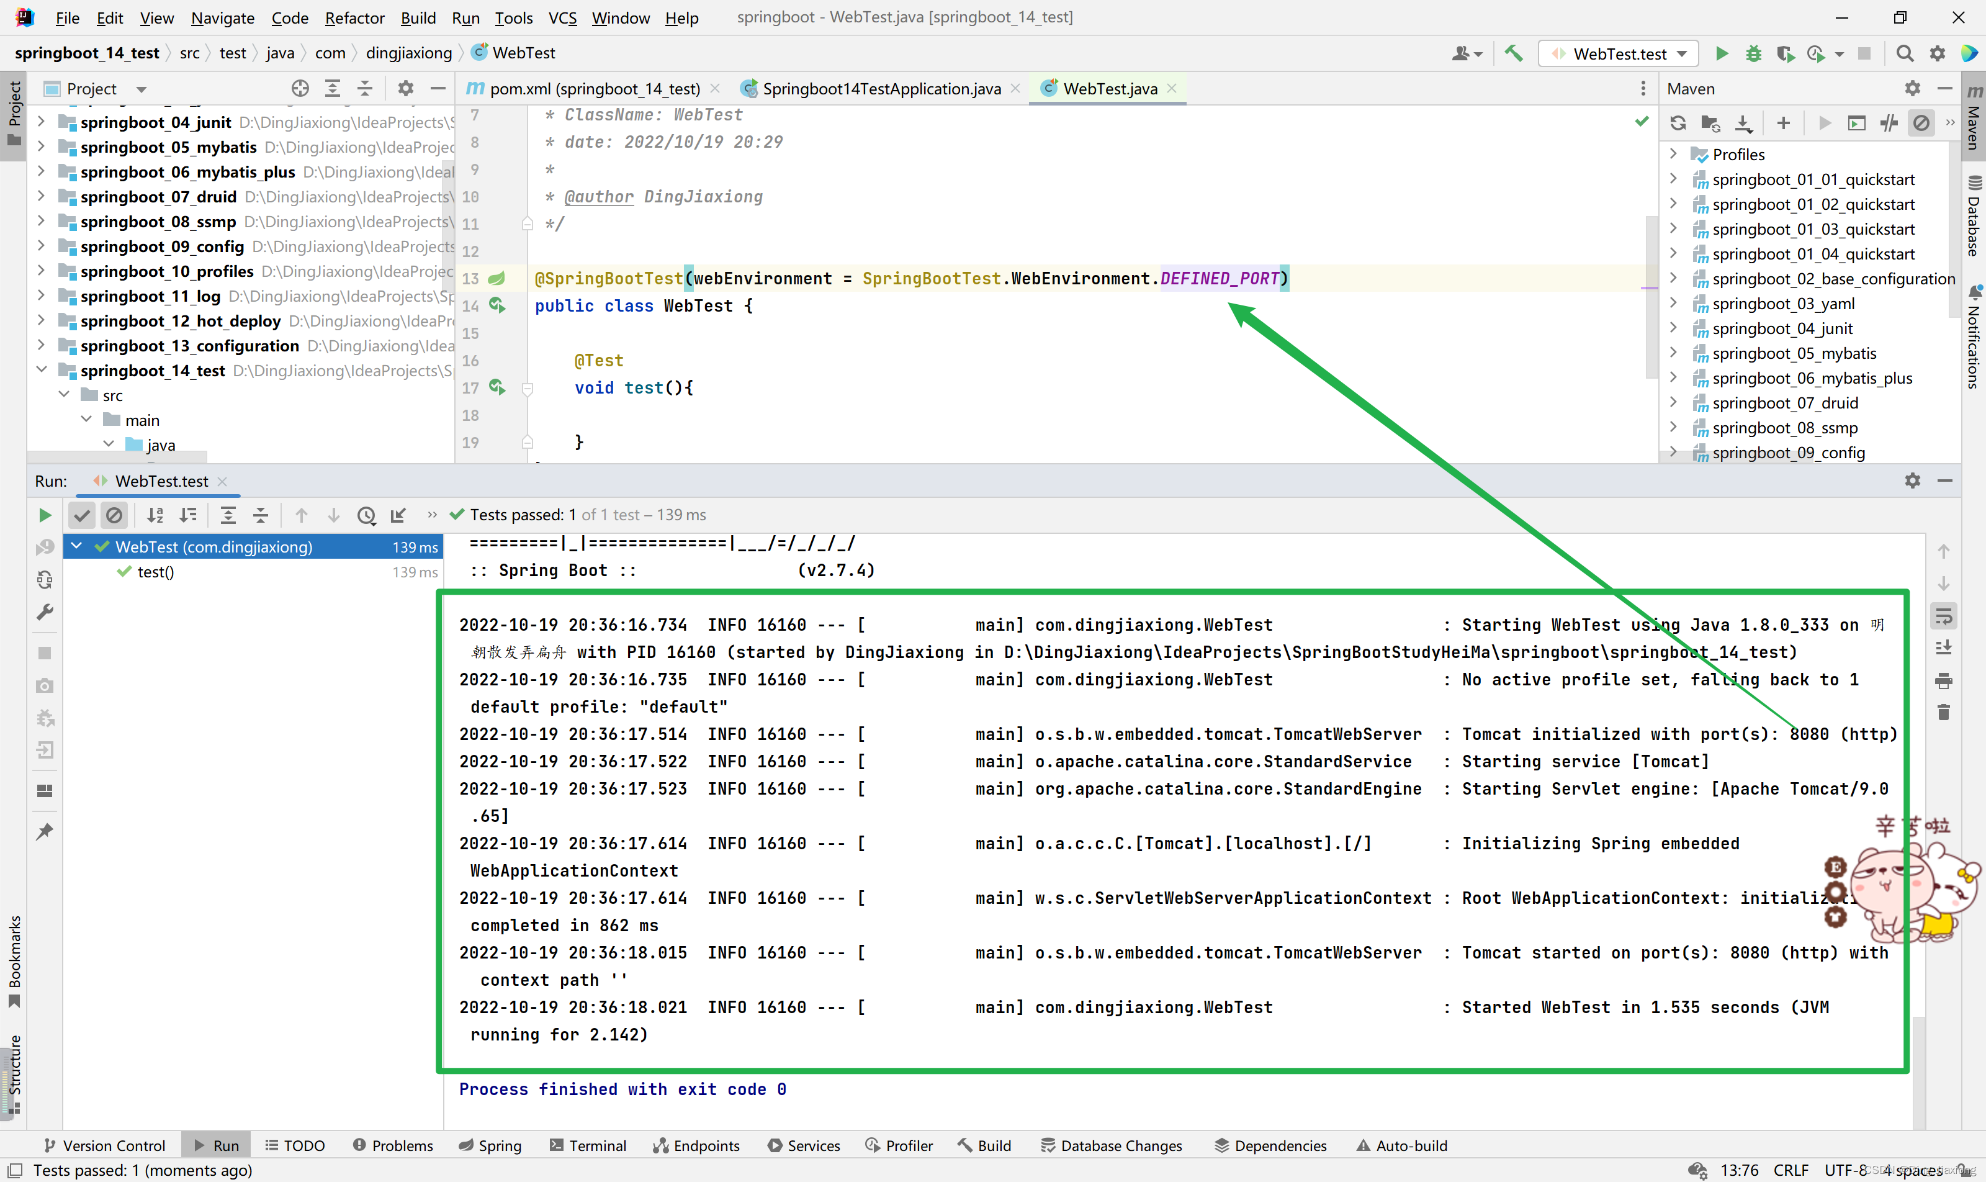This screenshot has width=1986, height=1182.
Task: Switch to Springboot14TestApplication.java tab
Action: click(881, 88)
